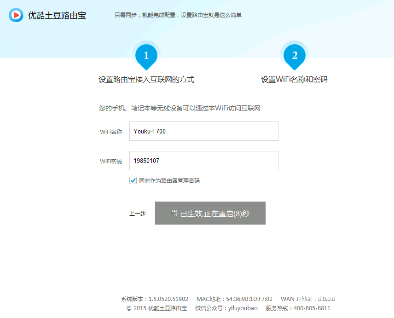Screen dimensions: 394x318
Task: Click the loading spinner on restart button
Action: click(174, 213)
